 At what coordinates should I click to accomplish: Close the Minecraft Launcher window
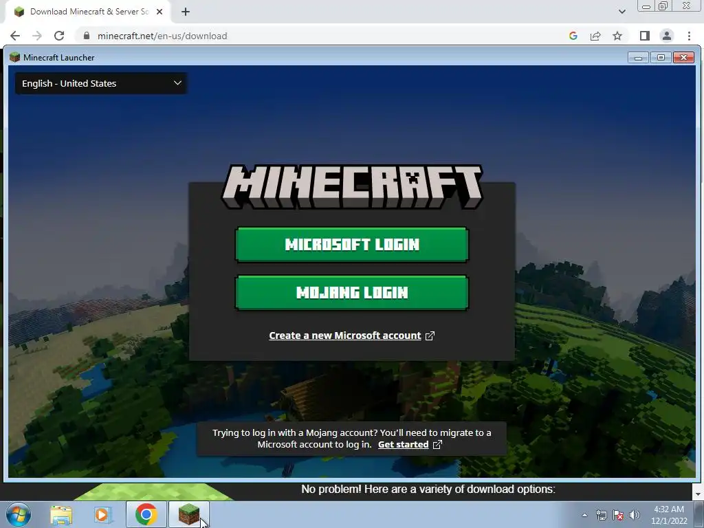coord(683,58)
